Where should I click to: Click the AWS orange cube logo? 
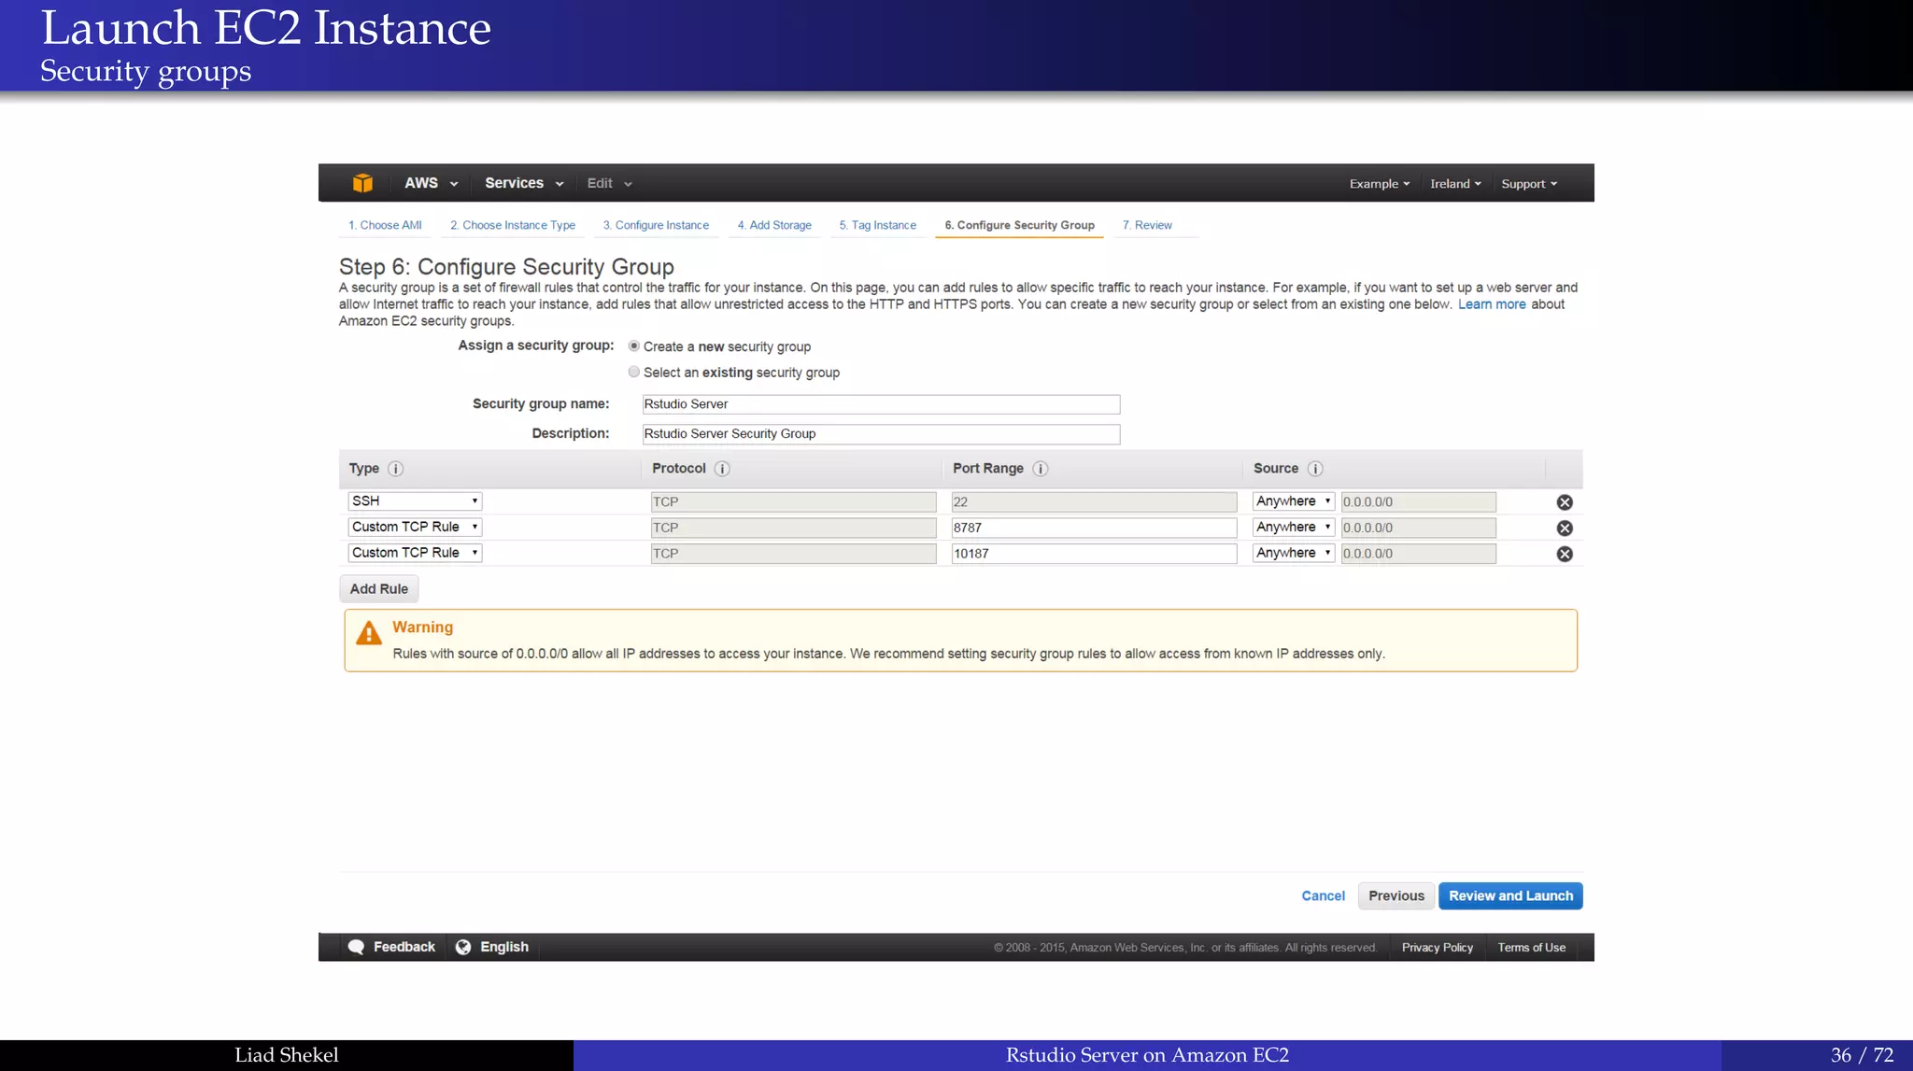click(x=362, y=183)
